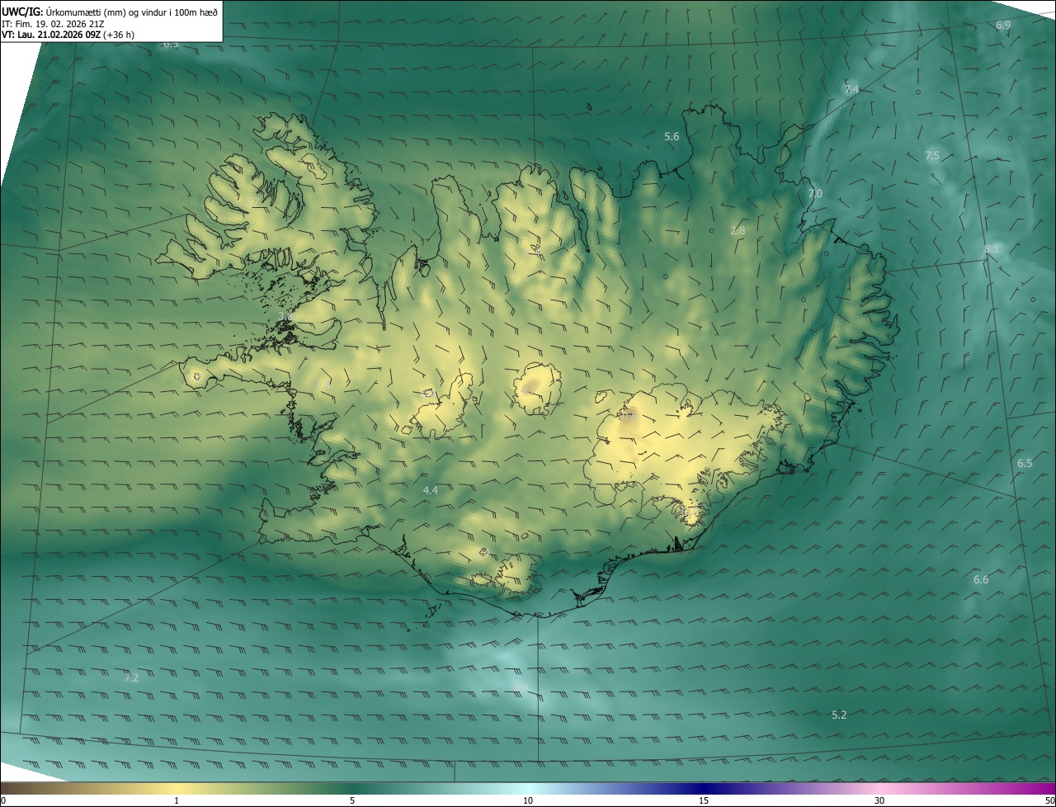Click the '30' tick label on the color scale
This screenshot has height=807, width=1056.
(879, 800)
